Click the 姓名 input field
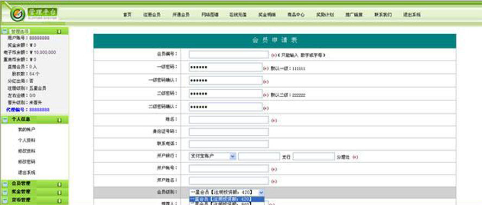 pos(229,120)
